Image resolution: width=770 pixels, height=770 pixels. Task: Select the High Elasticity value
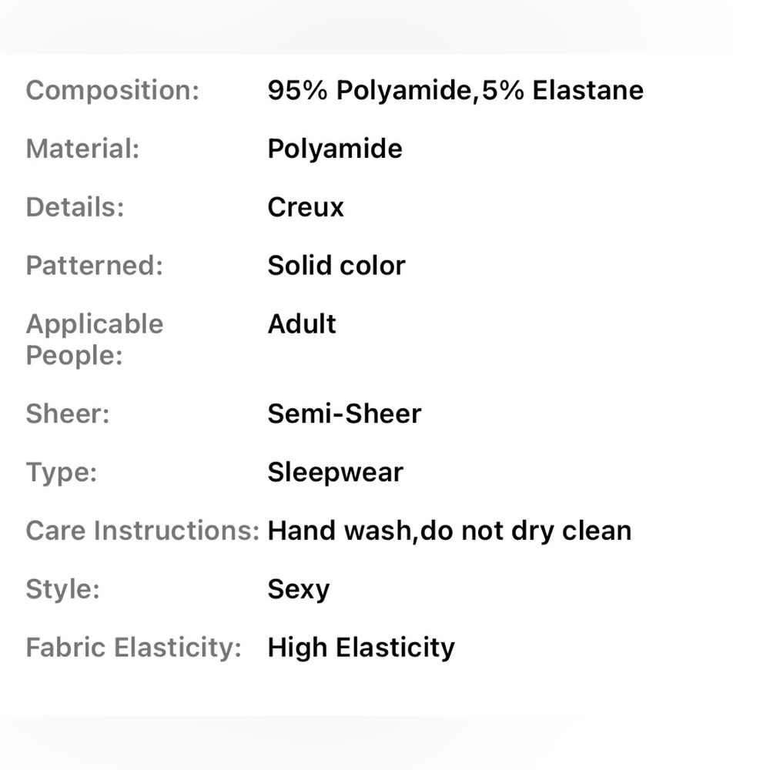point(361,648)
